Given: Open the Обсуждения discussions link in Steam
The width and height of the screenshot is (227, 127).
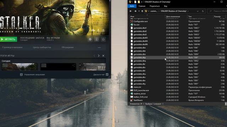Looking at the screenshot, I should click(67, 47).
